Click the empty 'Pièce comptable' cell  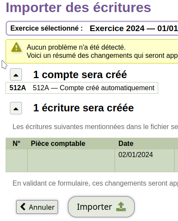pos(71,161)
